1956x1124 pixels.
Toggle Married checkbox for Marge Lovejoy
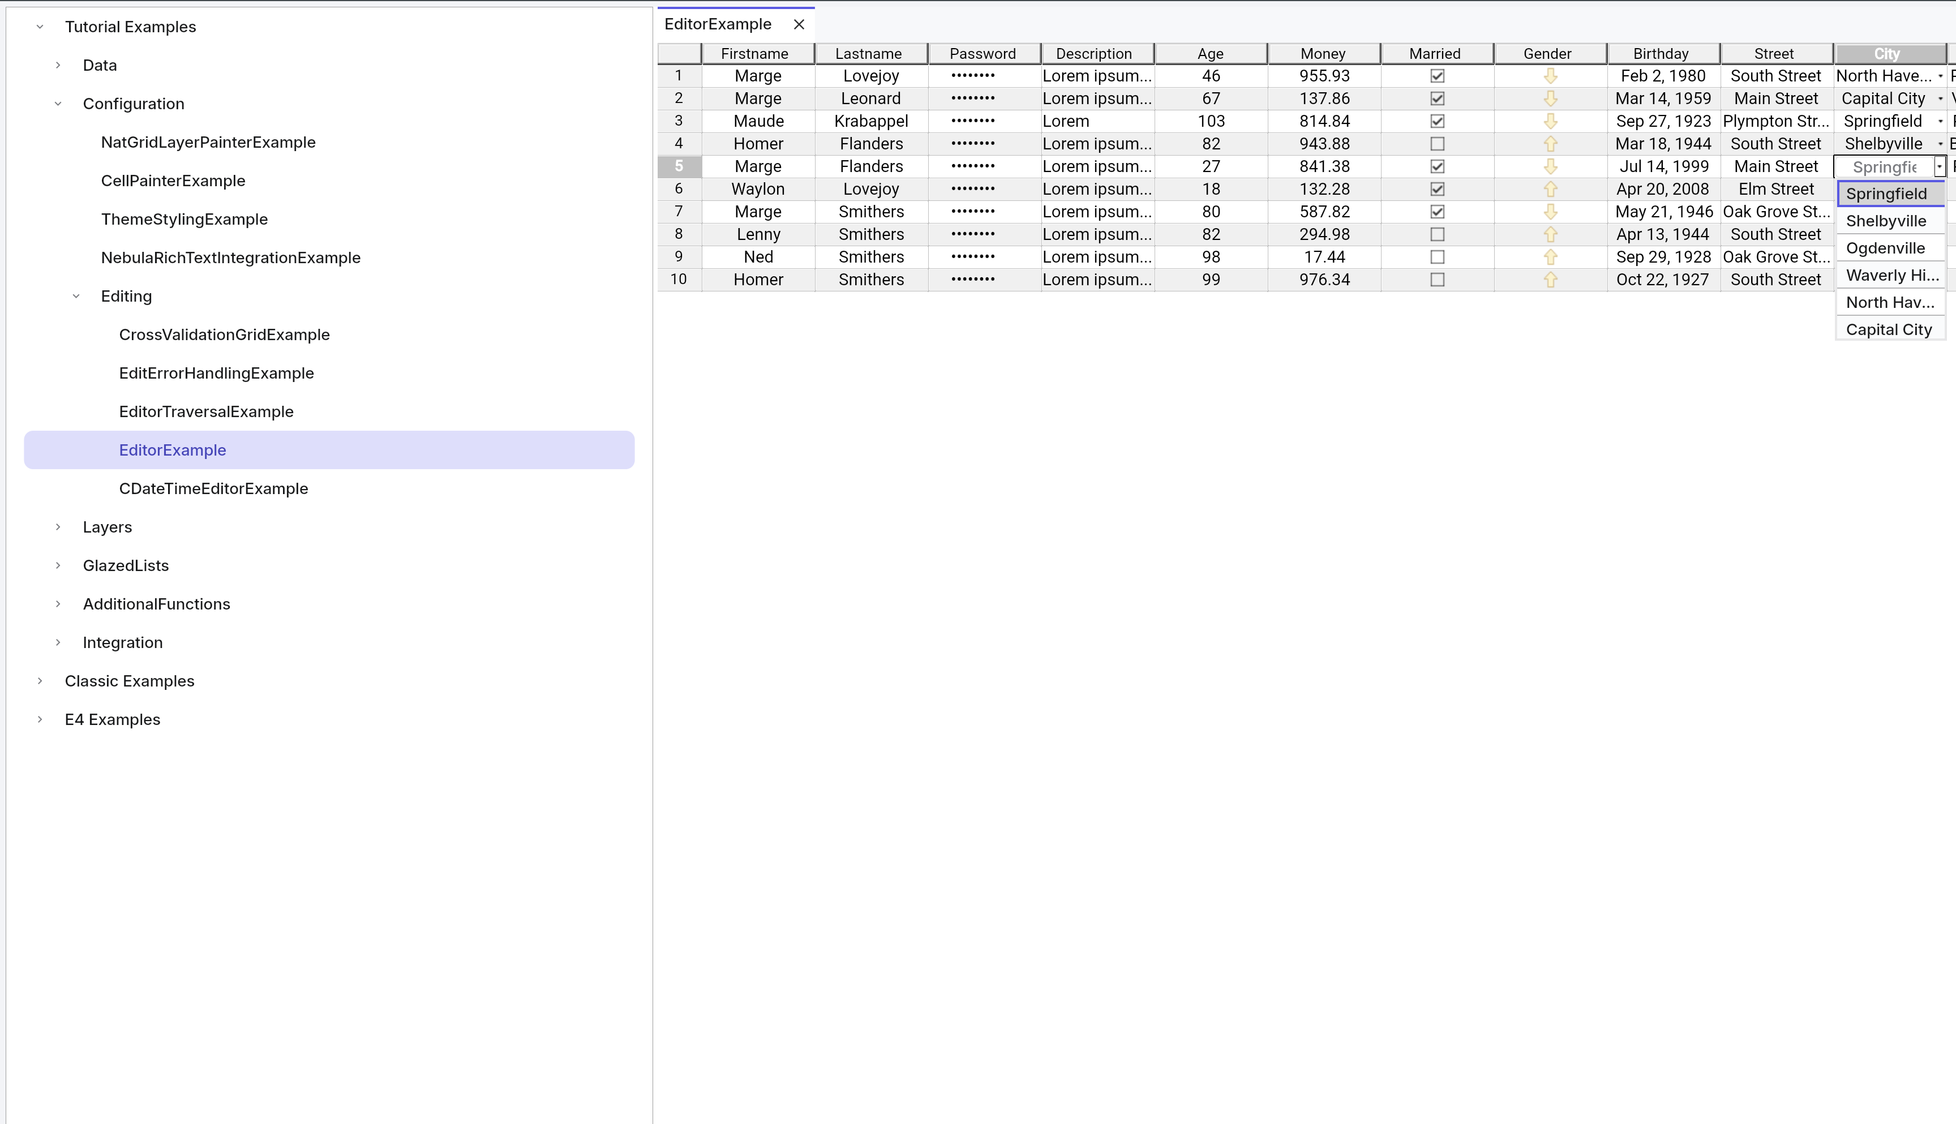pos(1437,76)
